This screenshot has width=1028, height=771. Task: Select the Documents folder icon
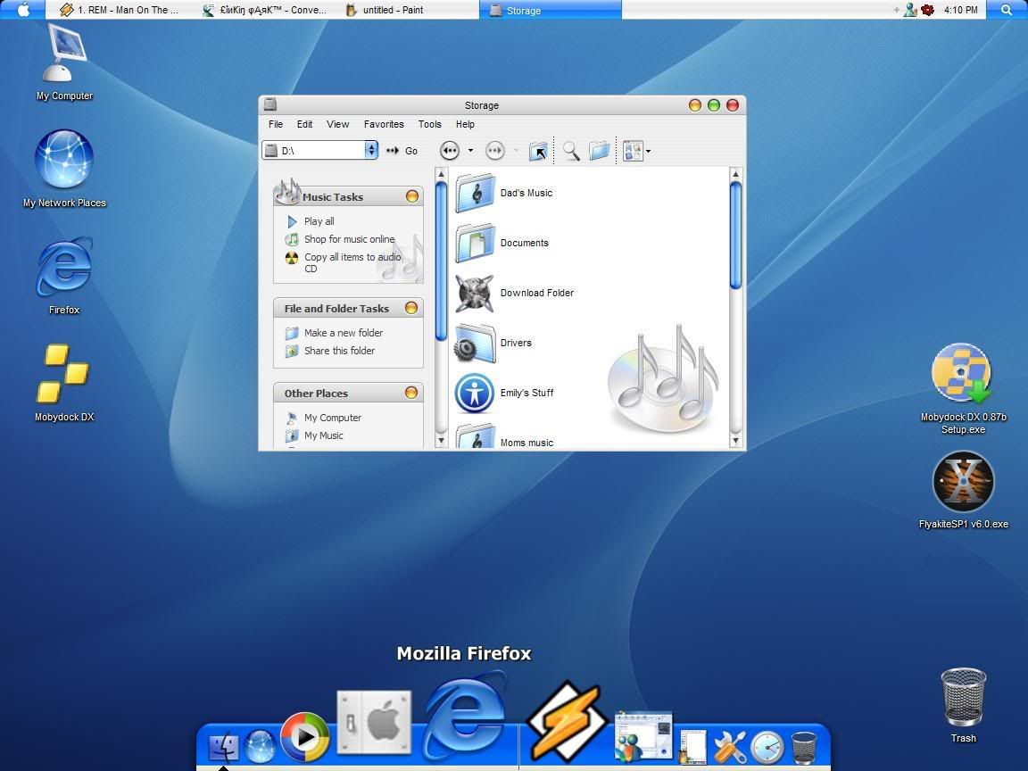click(x=476, y=243)
